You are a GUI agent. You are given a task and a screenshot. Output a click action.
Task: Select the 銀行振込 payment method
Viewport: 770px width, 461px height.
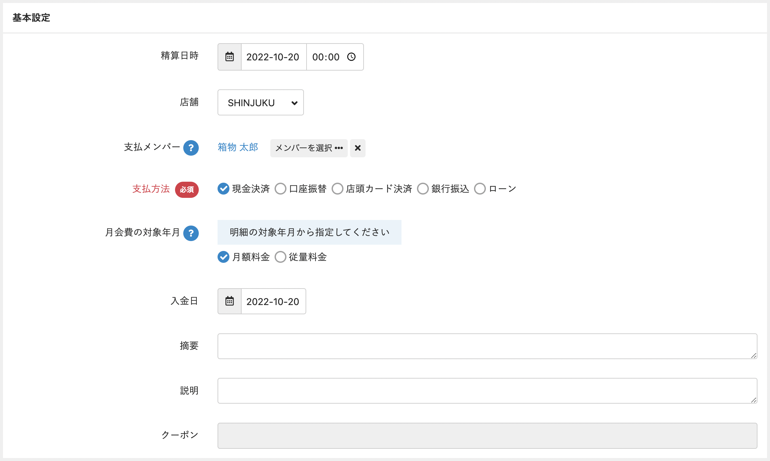pos(423,189)
